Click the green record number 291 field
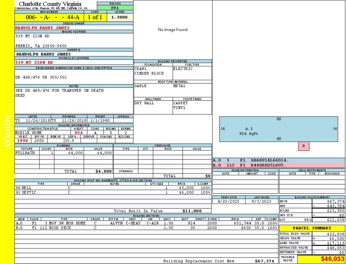The image size is (346, 264). [115, 8]
